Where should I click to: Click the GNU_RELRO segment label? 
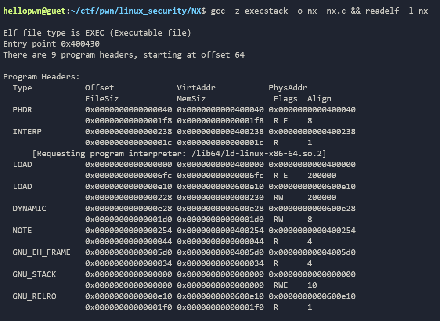[x=34, y=296]
